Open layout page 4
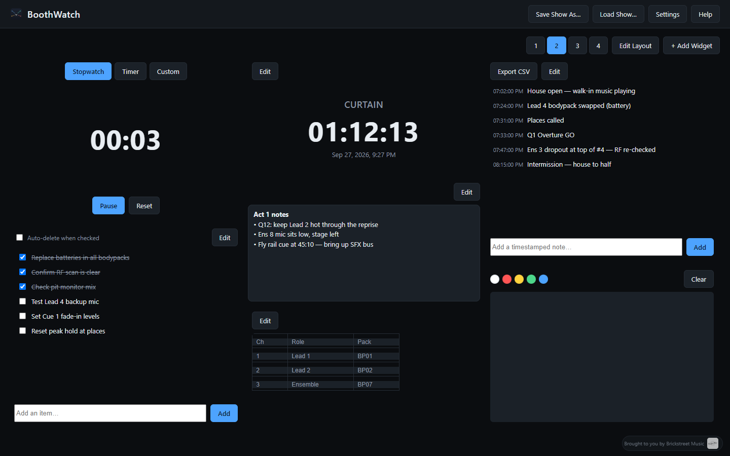The image size is (730, 456). 598,46
